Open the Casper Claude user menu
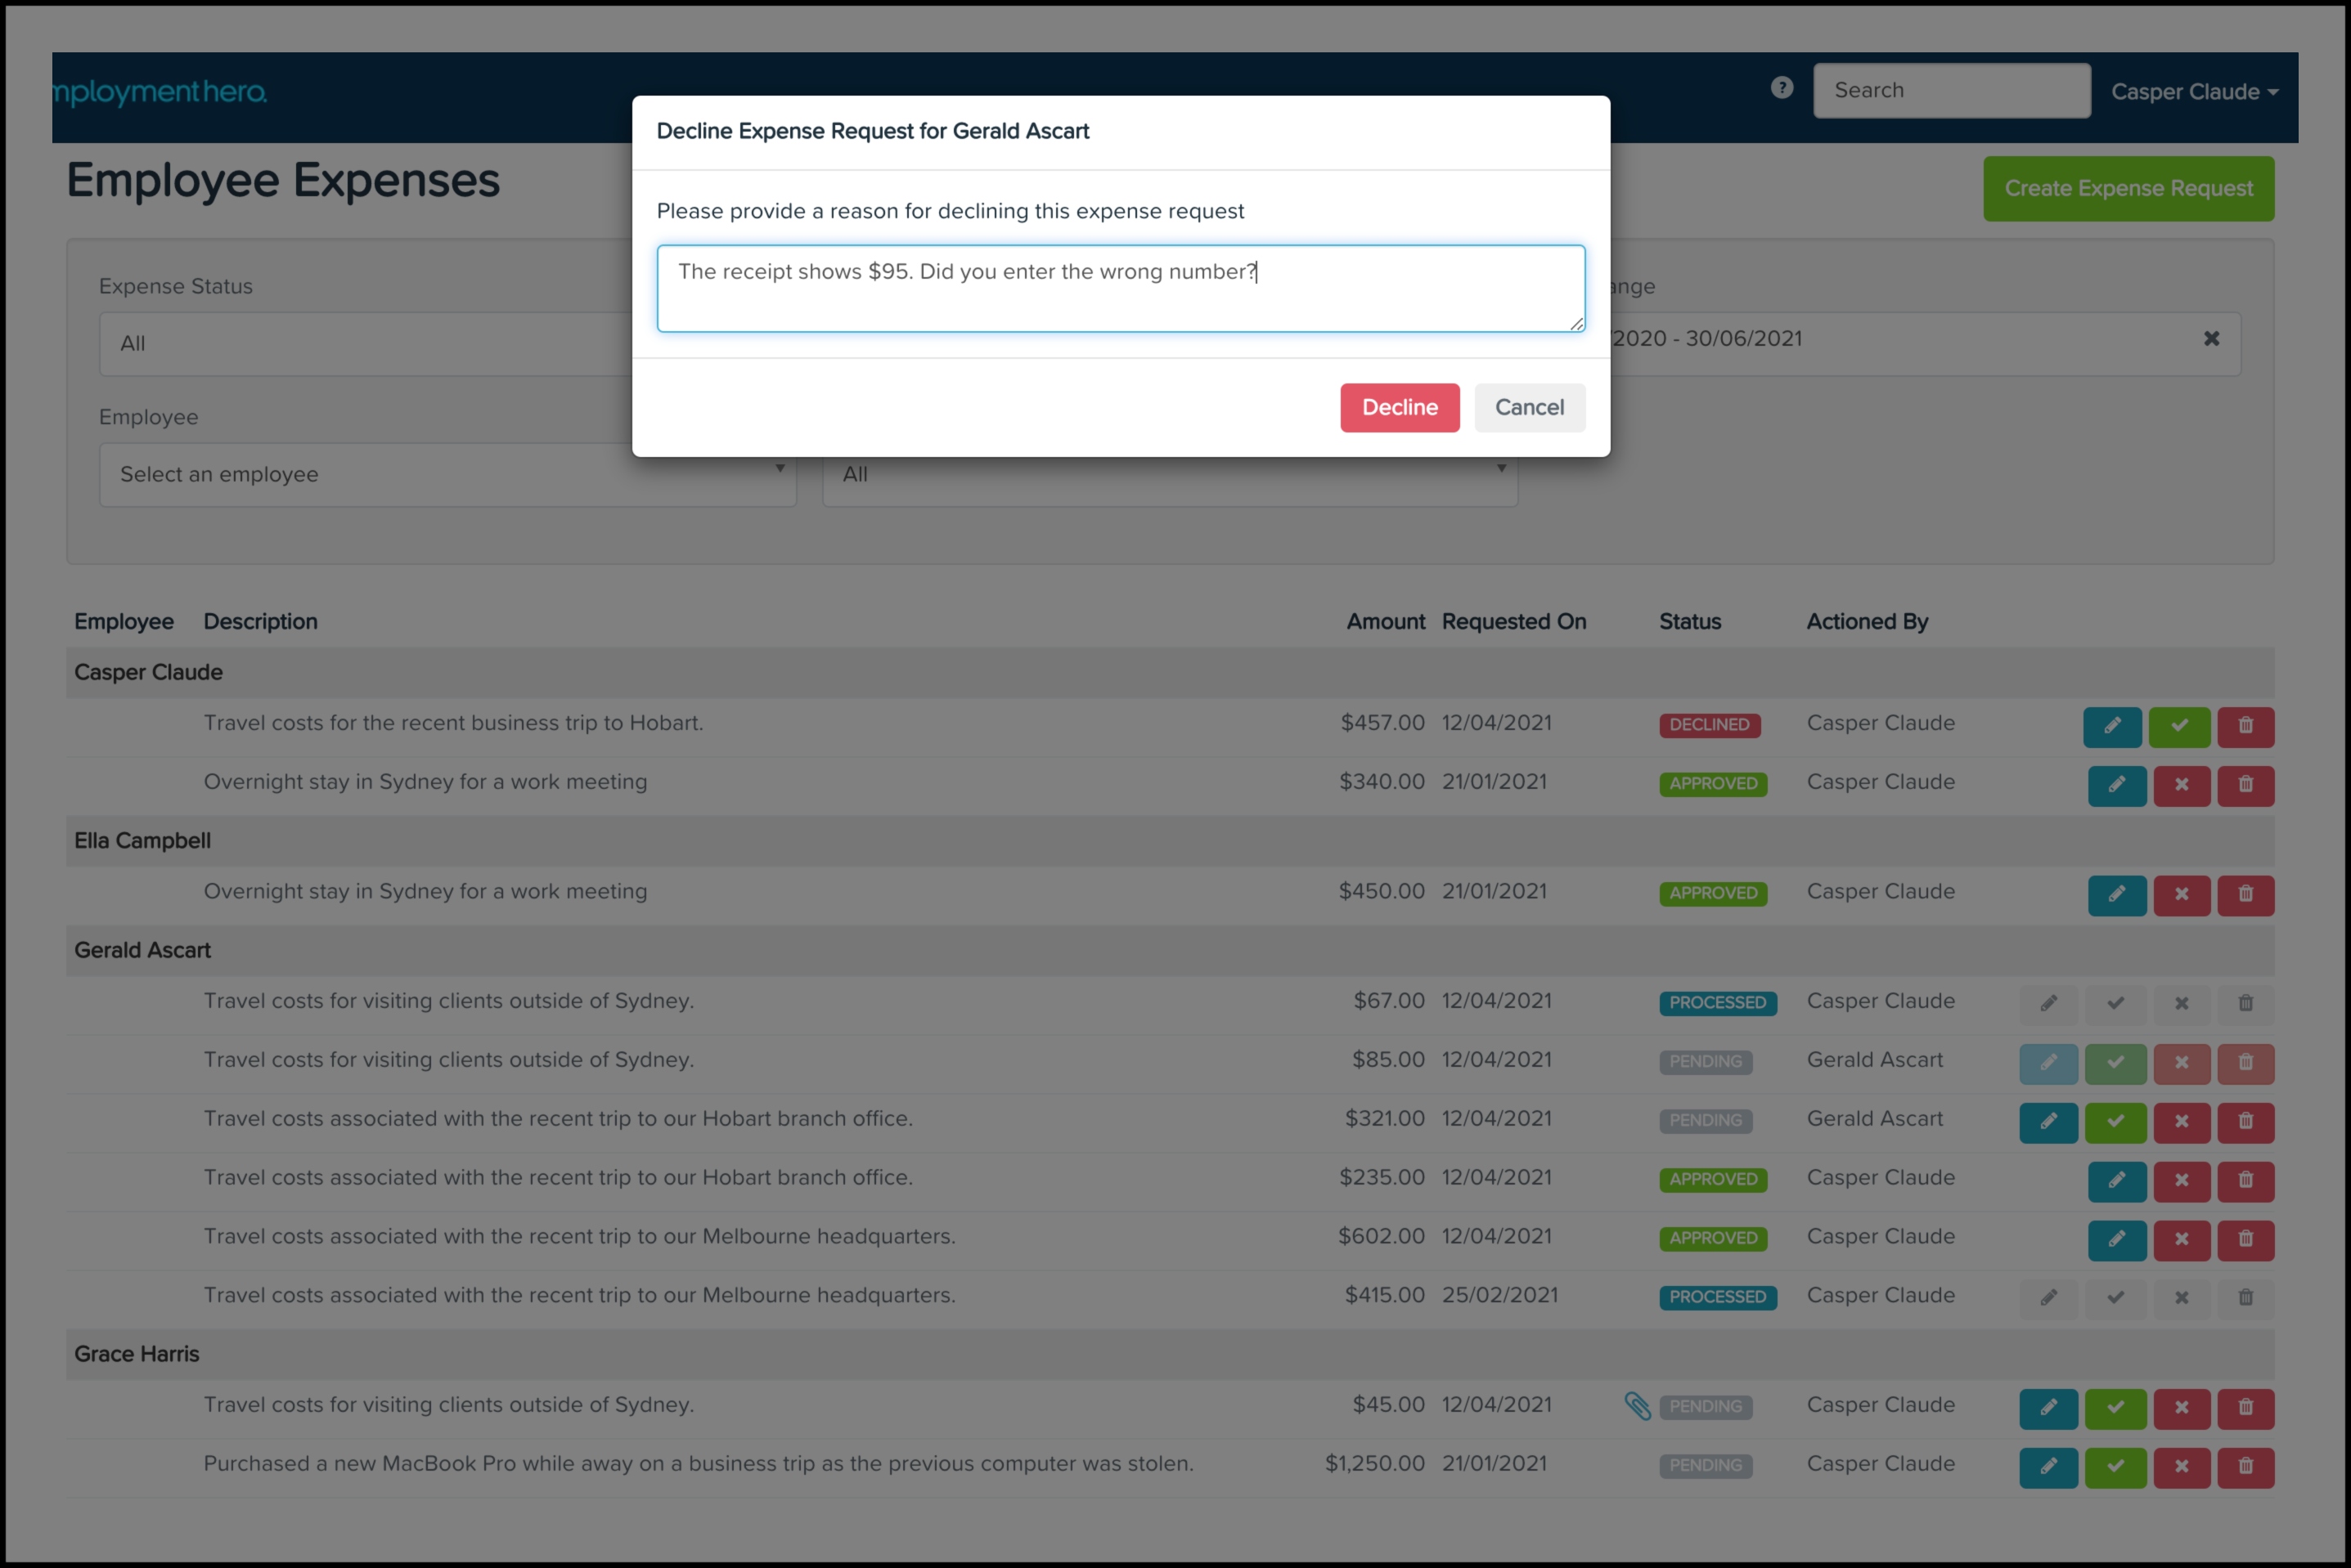This screenshot has height=1568, width=2351. (2194, 92)
